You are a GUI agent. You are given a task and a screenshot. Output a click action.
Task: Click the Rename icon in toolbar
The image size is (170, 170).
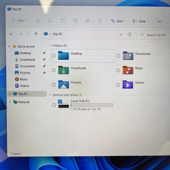click(x=75, y=21)
